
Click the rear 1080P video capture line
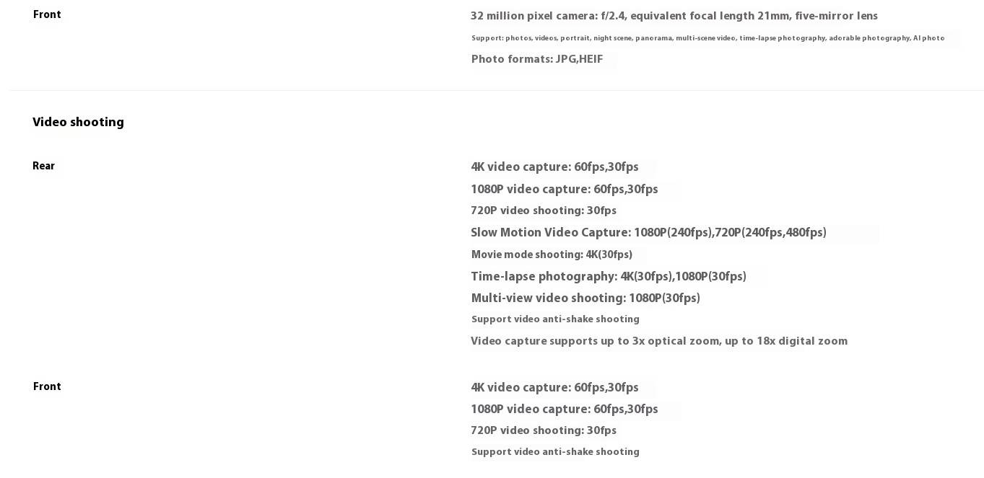pyautogui.click(x=565, y=190)
